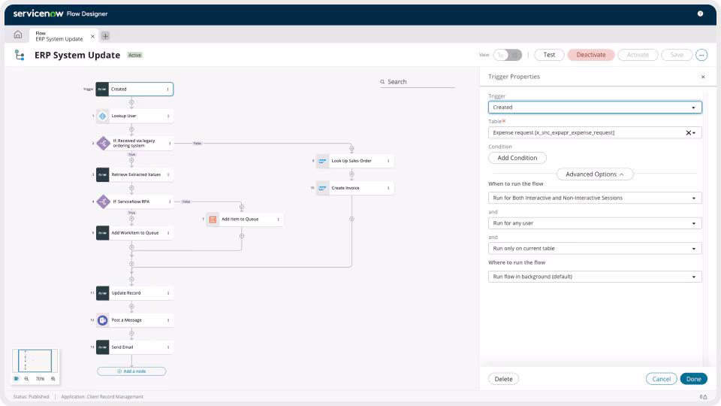Toggle the minimap display icon
Viewport: 721px width, 406px height.
click(x=16, y=379)
